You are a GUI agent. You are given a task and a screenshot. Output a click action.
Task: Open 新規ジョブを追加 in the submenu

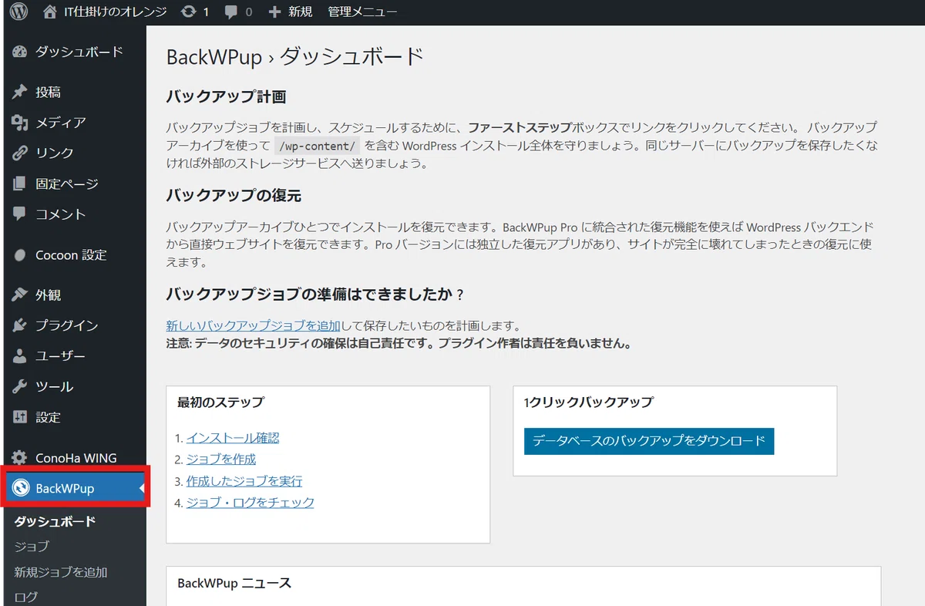[x=61, y=572]
